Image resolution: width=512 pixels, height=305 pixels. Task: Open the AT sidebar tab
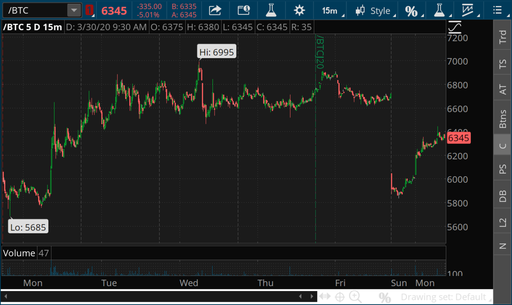point(503,89)
